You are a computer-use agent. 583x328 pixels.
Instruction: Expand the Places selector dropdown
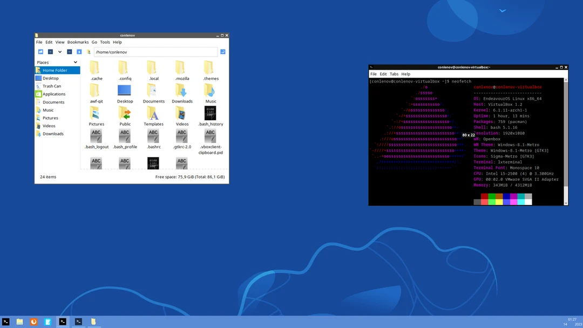(76, 62)
